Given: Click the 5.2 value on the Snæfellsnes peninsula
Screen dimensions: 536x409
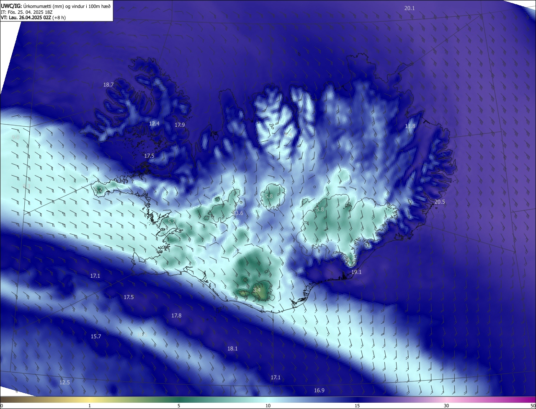Looking at the screenshot, I should 98,190.
